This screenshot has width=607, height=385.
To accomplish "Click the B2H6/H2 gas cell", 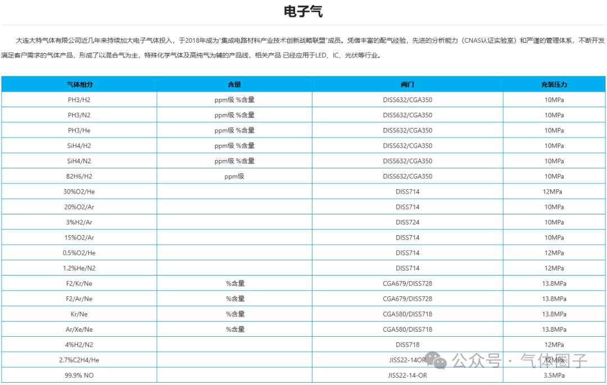I will click(x=79, y=176).
